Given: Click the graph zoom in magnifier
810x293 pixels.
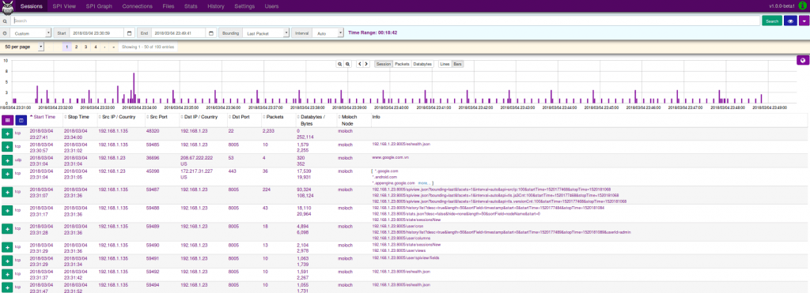Looking at the screenshot, I should tap(340, 64).
